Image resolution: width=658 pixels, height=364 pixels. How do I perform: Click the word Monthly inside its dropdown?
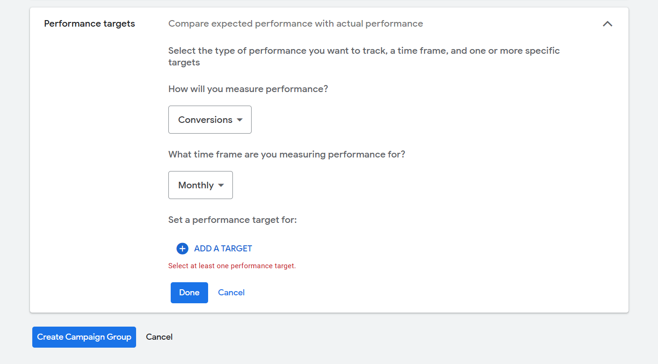click(x=196, y=185)
